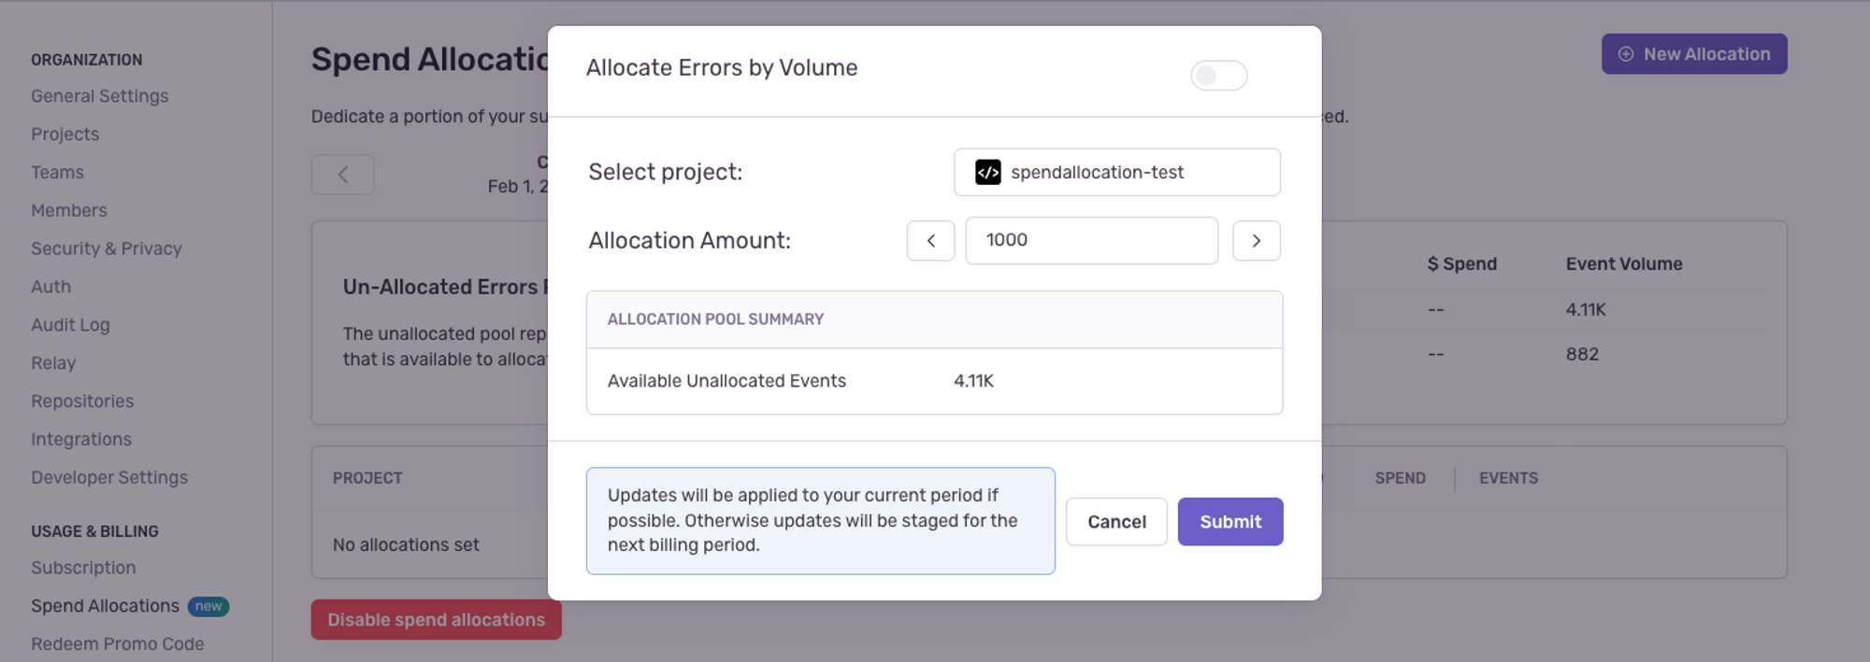Go to Members settings
The height and width of the screenshot is (662, 1870).
tap(69, 210)
